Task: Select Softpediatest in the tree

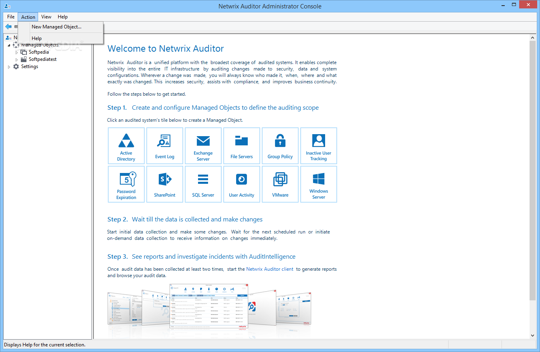Action: [x=42, y=59]
